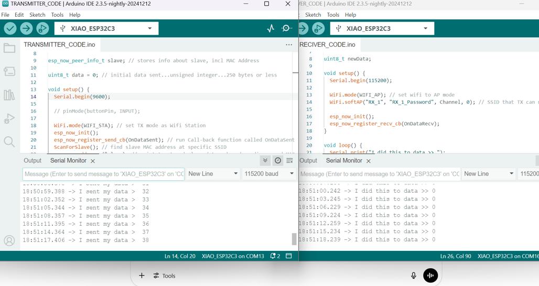This screenshot has height=286, width=539.
Task: Click code line 'Serial.begin(9600);' in Transmitter editor
Action: pyautogui.click(x=82, y=97)
